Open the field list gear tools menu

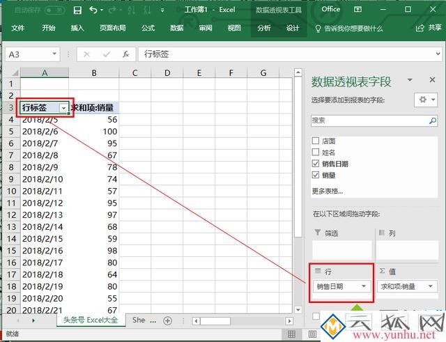[x=426, y=100]
